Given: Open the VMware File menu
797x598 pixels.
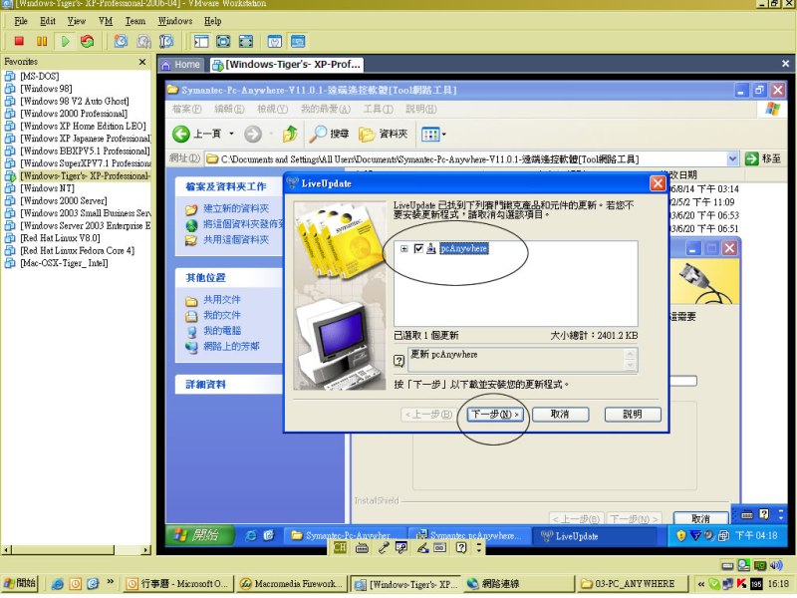Looking at the screenshot, I should (21, 21).
